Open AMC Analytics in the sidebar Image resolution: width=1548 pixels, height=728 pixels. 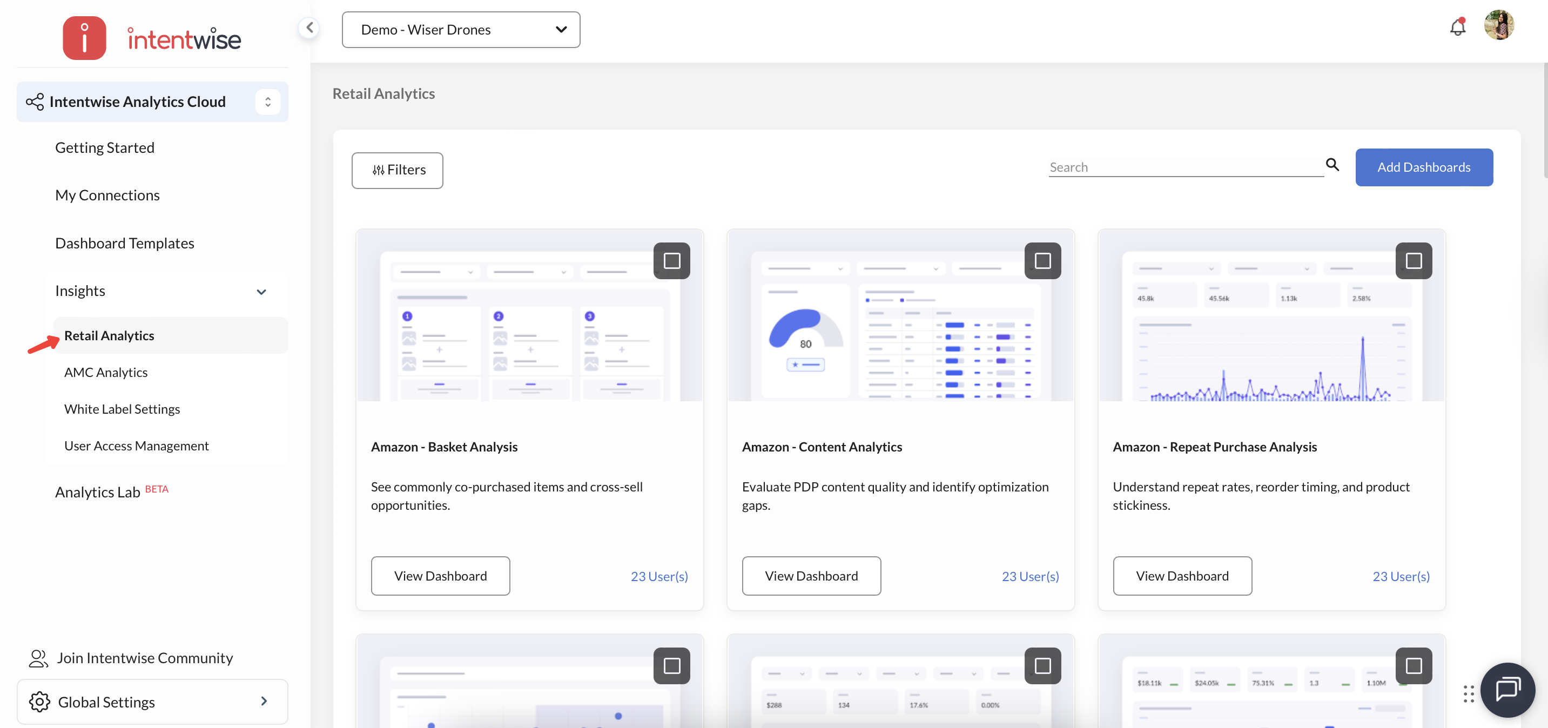tap(106, 373)
